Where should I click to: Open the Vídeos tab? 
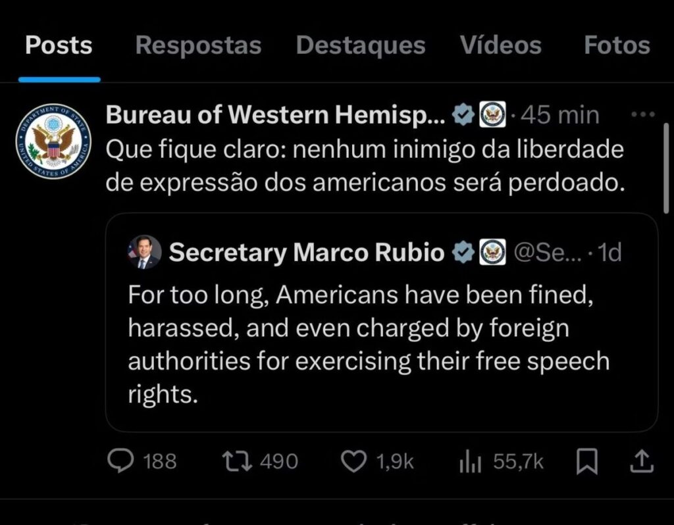pos(500,45)
